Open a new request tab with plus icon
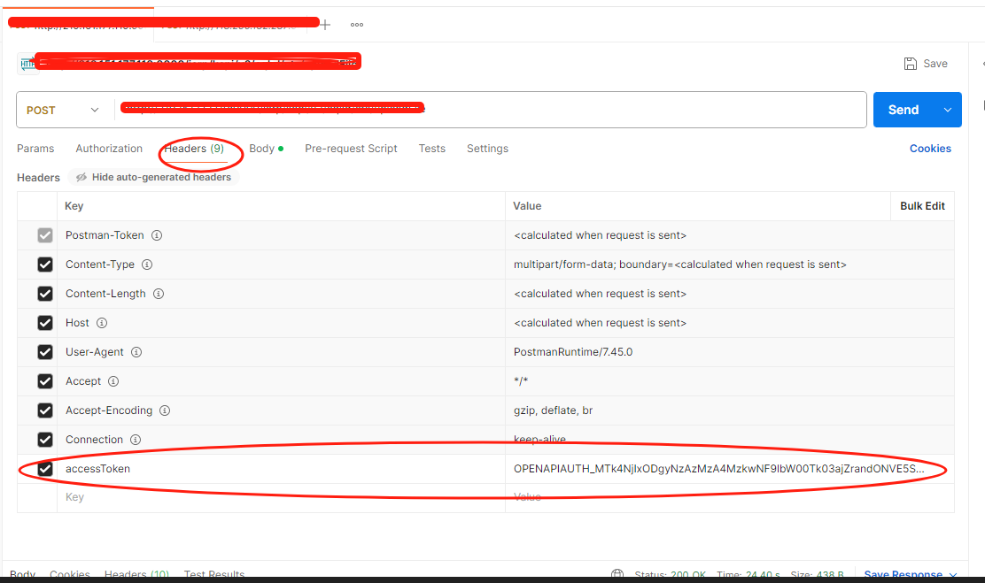This screenshot has height=583, width=985. (325, 25)
